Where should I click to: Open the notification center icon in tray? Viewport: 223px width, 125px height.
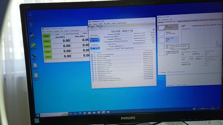pos(218,108)
